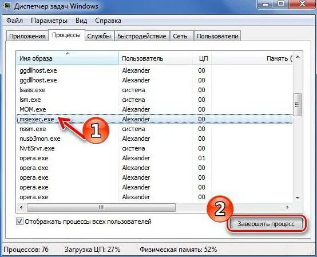Click horizontal scrollbar right arrow
This screenshot has height=257, width=317.
tap(287, 207)
